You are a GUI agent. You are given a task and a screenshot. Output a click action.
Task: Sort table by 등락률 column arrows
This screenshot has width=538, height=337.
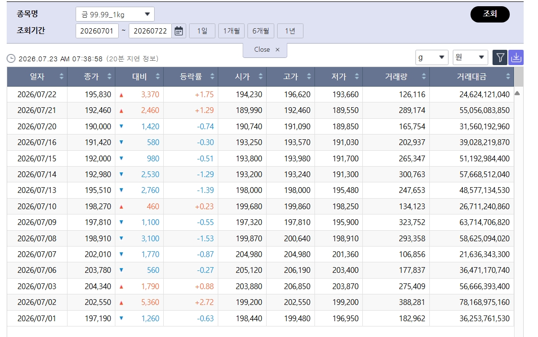pos(212,77)
